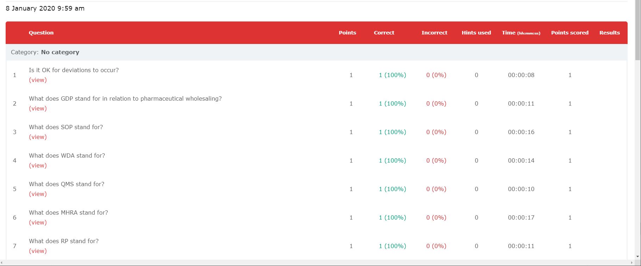Open view link under SOP question
This screenshot has width=641, height=266.
pyautogui.click(x=38, y=137)
